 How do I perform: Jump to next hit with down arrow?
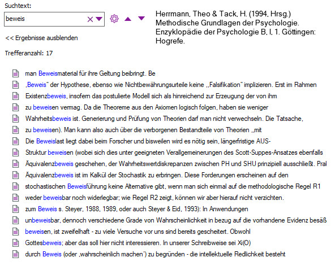click(141, 18)
